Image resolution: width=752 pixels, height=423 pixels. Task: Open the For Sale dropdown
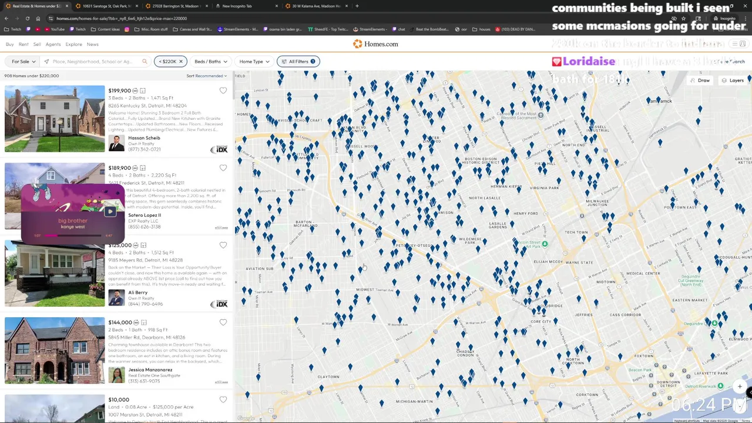pyautogui.click(x=23, y=61)
